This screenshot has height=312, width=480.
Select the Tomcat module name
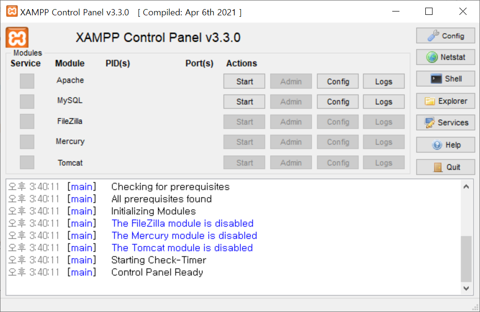click(70, 163)
